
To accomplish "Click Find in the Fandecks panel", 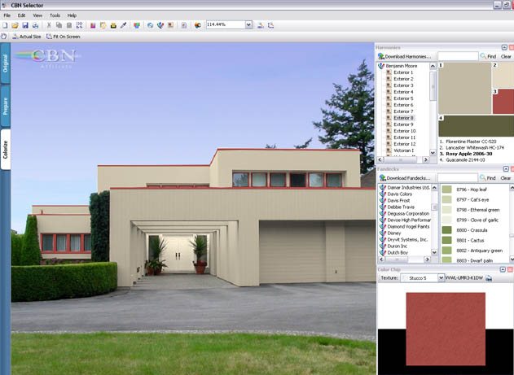I will tap(487, 178).
